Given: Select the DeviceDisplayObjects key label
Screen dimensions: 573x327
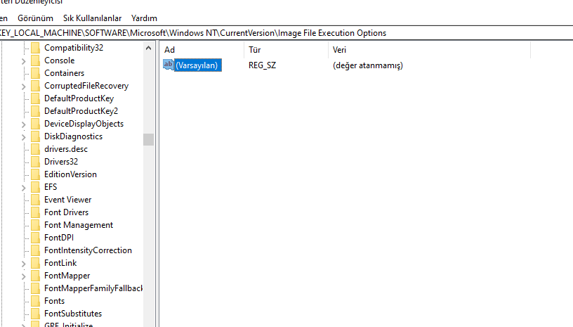Looking at the screenshot, I should click(84, 124).
